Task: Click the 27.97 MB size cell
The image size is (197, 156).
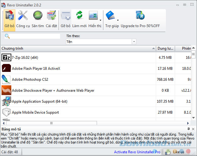Action: (165, 112)
